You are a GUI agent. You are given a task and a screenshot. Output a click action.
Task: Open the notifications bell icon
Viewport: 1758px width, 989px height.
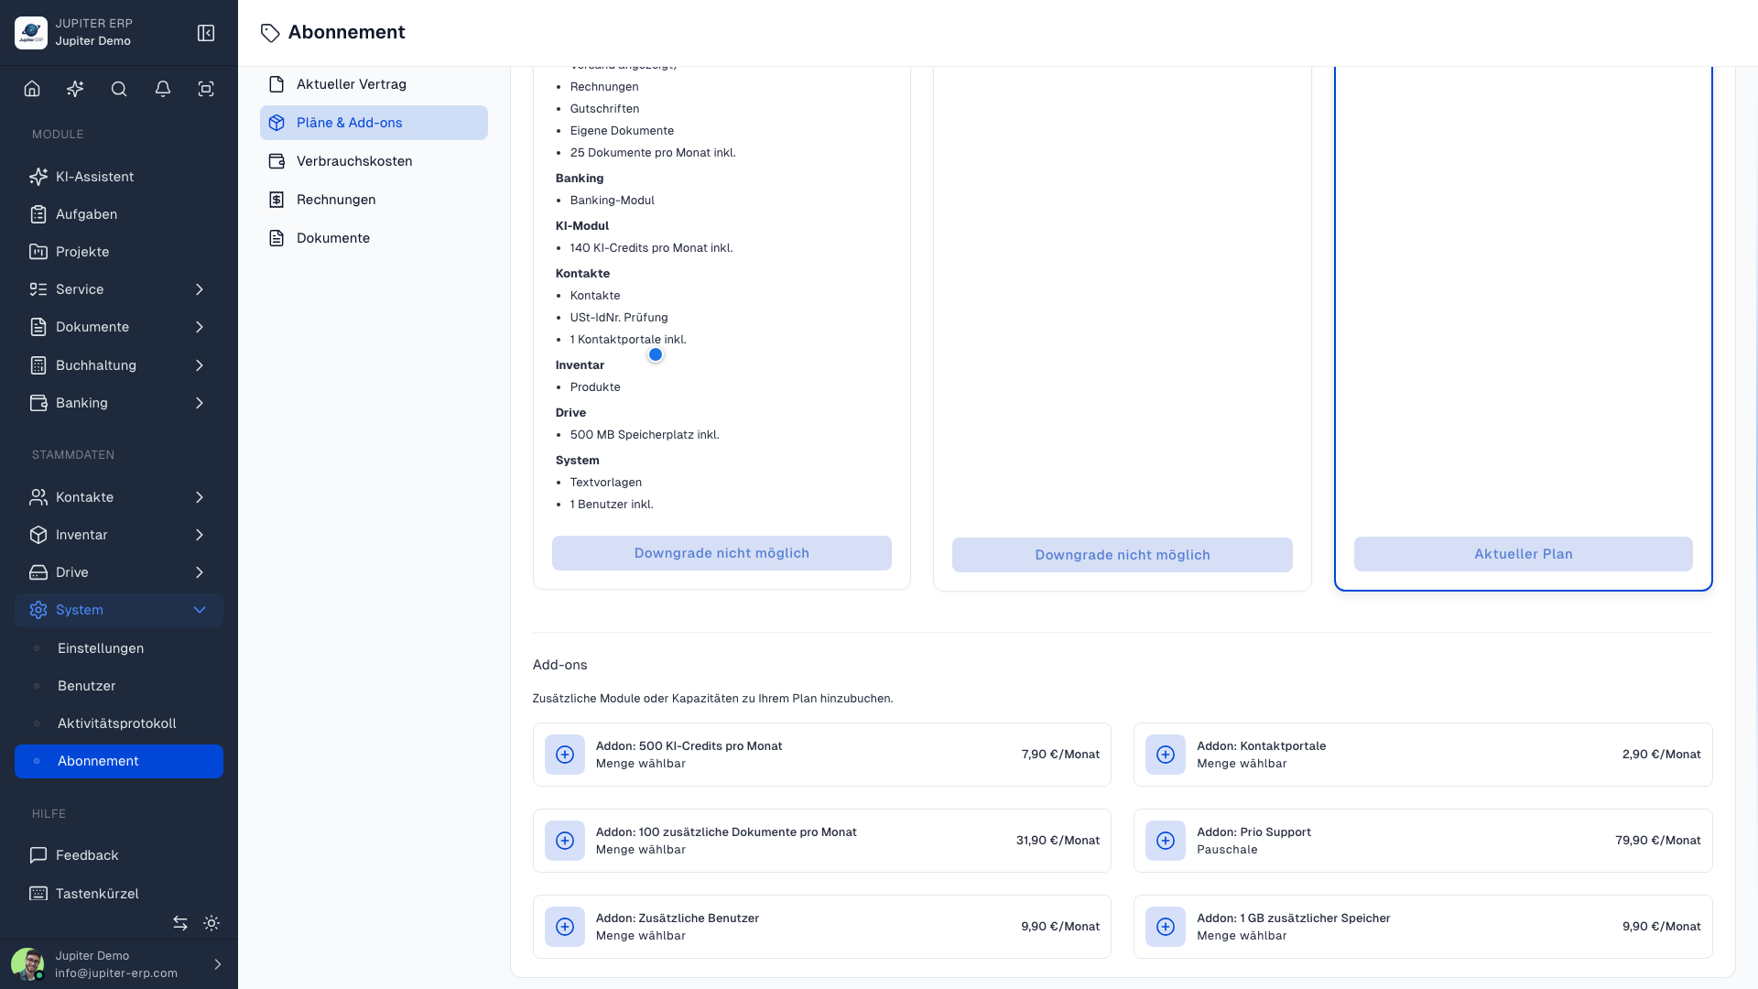[163, 89]
